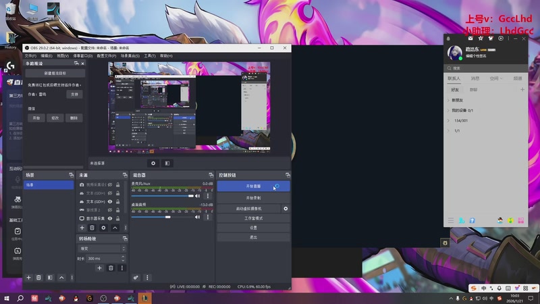The image size is (540, 304).
Task: Remove selected scene with 场景 trash icon
Action: tap(38, 278)
